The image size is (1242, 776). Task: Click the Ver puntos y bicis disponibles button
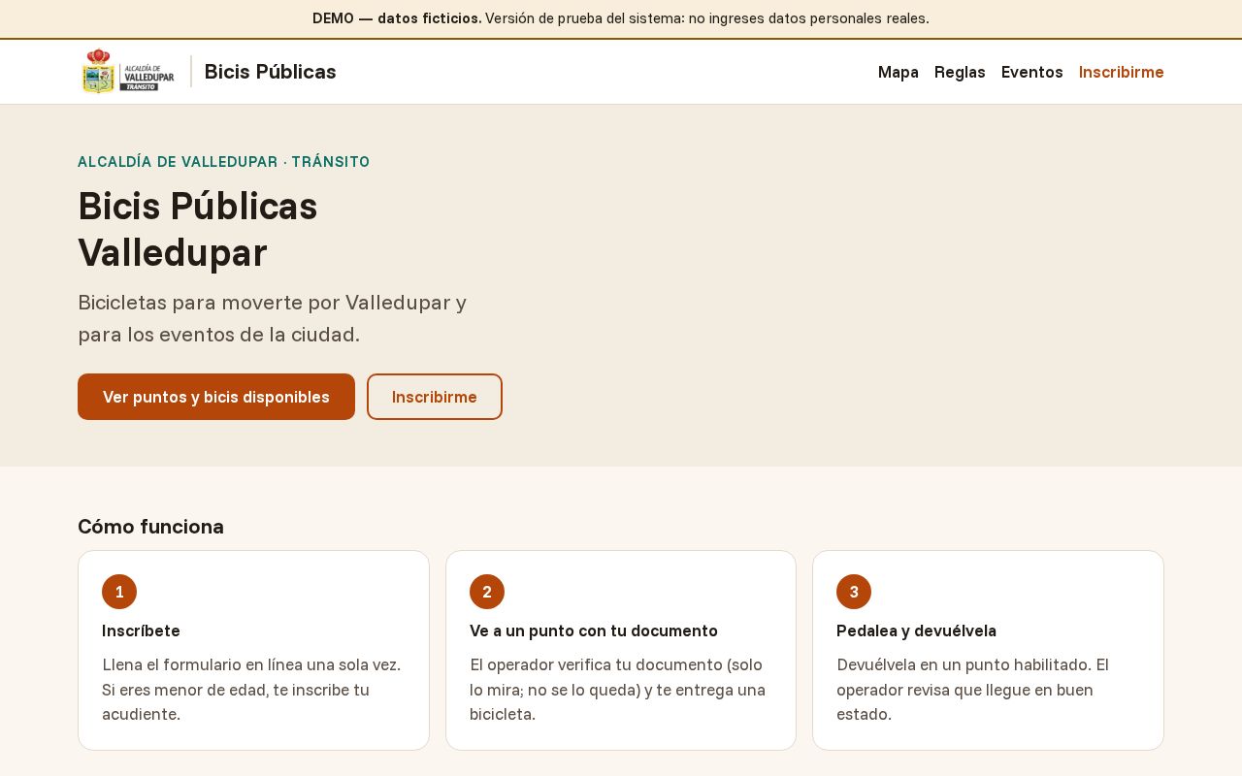click(x=216, y=397)
